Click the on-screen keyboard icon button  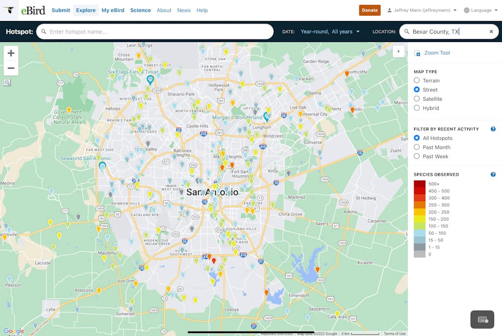point(482,319)
